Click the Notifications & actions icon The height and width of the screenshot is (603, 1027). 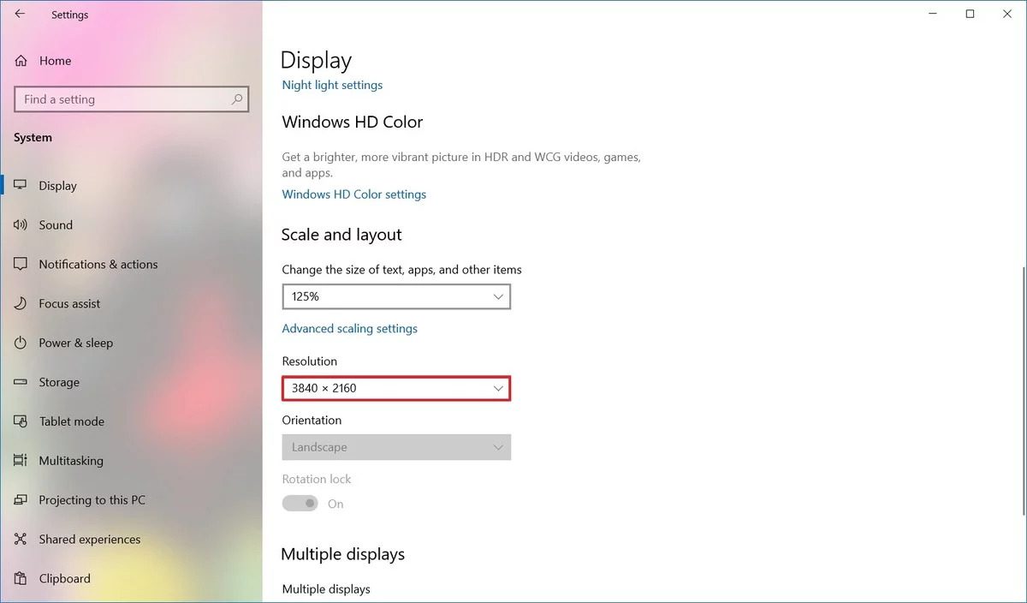[x=21, y=265]
